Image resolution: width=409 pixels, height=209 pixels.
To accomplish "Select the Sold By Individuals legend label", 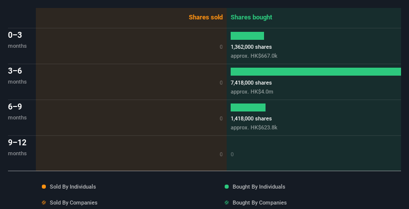I will pyautogui.click(x=73, y=187).
